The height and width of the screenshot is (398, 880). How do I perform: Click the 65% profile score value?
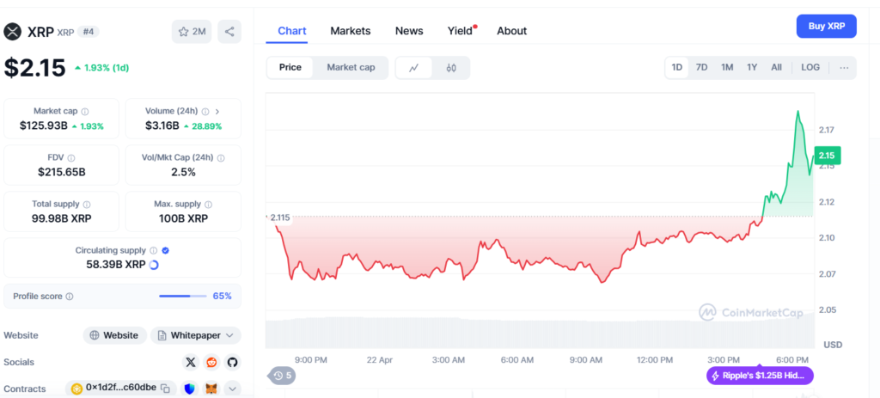click(x=223, y=296)
